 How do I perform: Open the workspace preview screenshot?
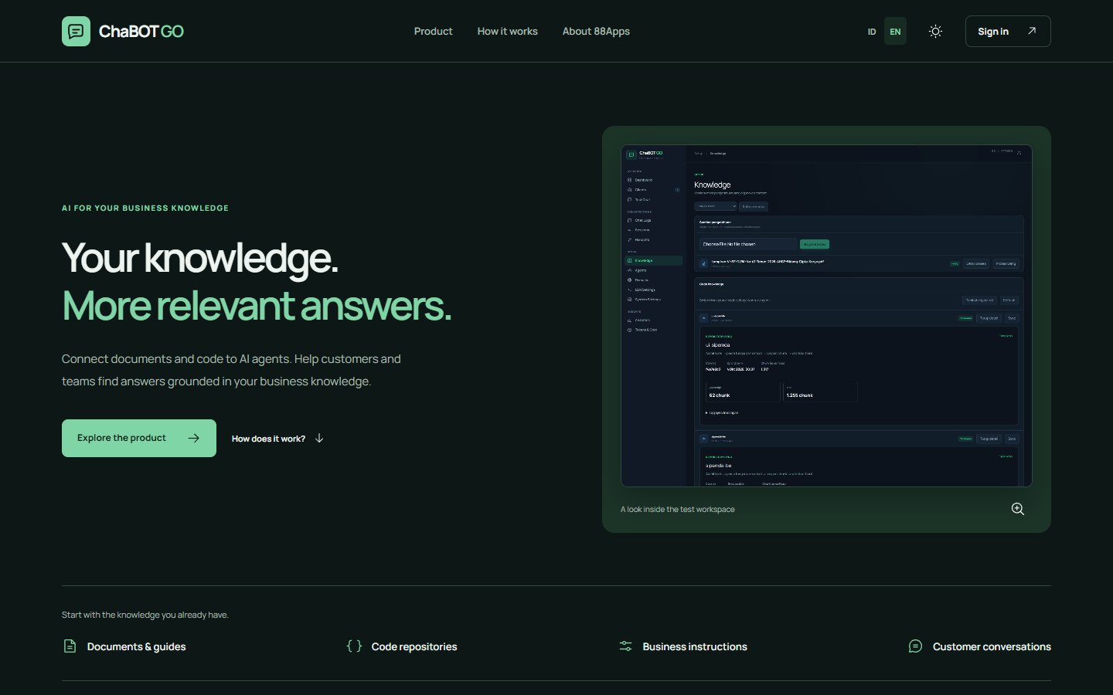coord(826,316)
